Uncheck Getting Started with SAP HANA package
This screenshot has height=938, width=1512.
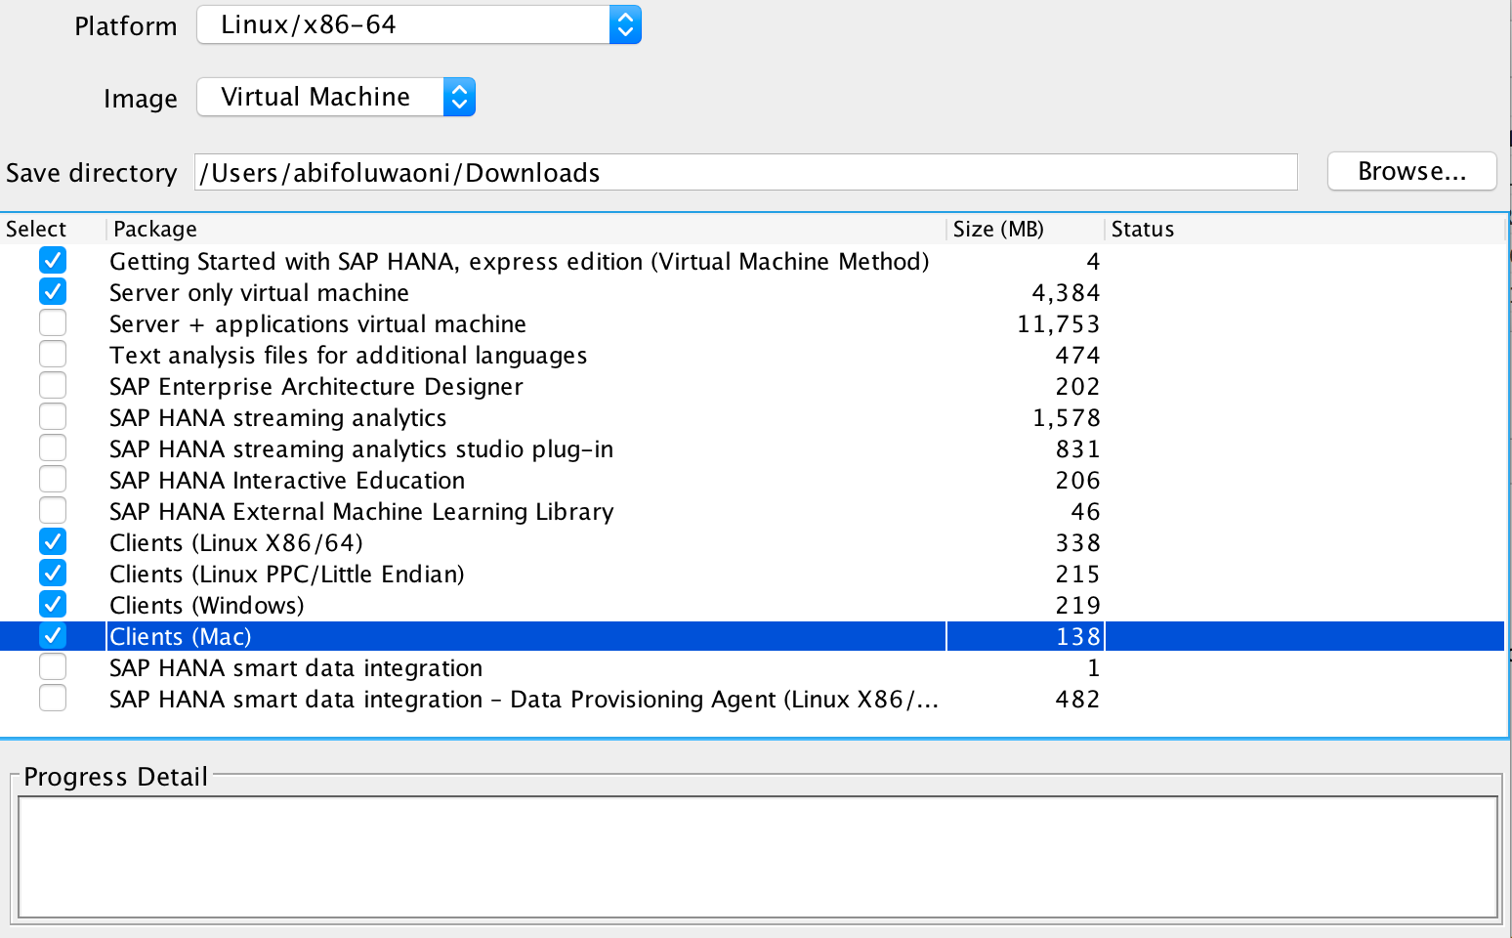click(53, 261)
